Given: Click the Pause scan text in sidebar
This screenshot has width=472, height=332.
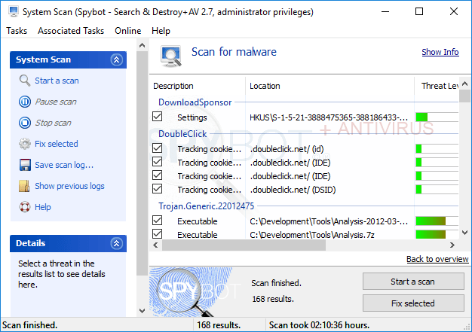Looking at the screenshot, I should pos(56,102).
